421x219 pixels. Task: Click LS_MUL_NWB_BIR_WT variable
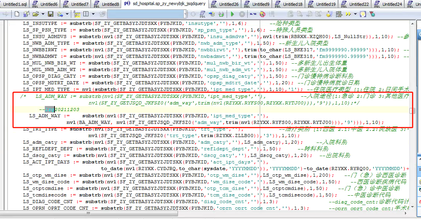pyautogui.click(x=49, y=63)
